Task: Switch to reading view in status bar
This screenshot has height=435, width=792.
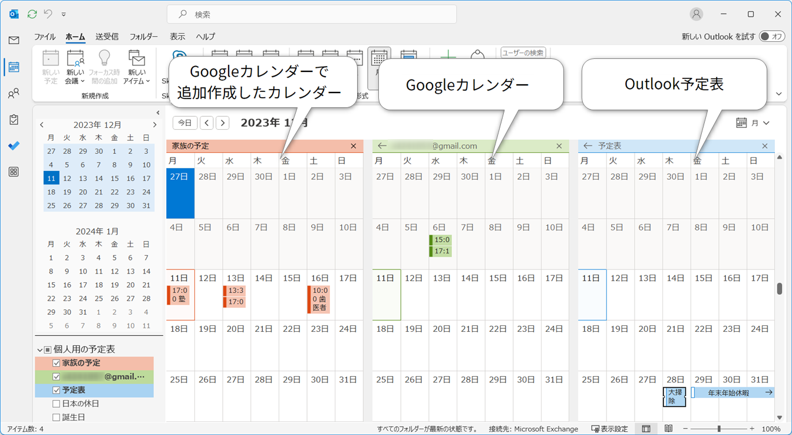Action: click(668, 429)
